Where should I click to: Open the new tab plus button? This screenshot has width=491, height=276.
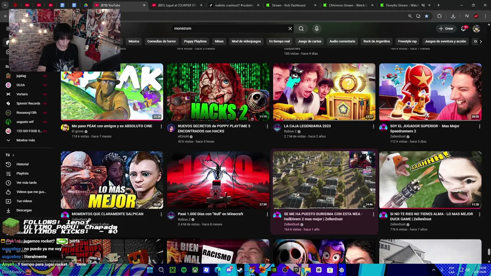438,5
